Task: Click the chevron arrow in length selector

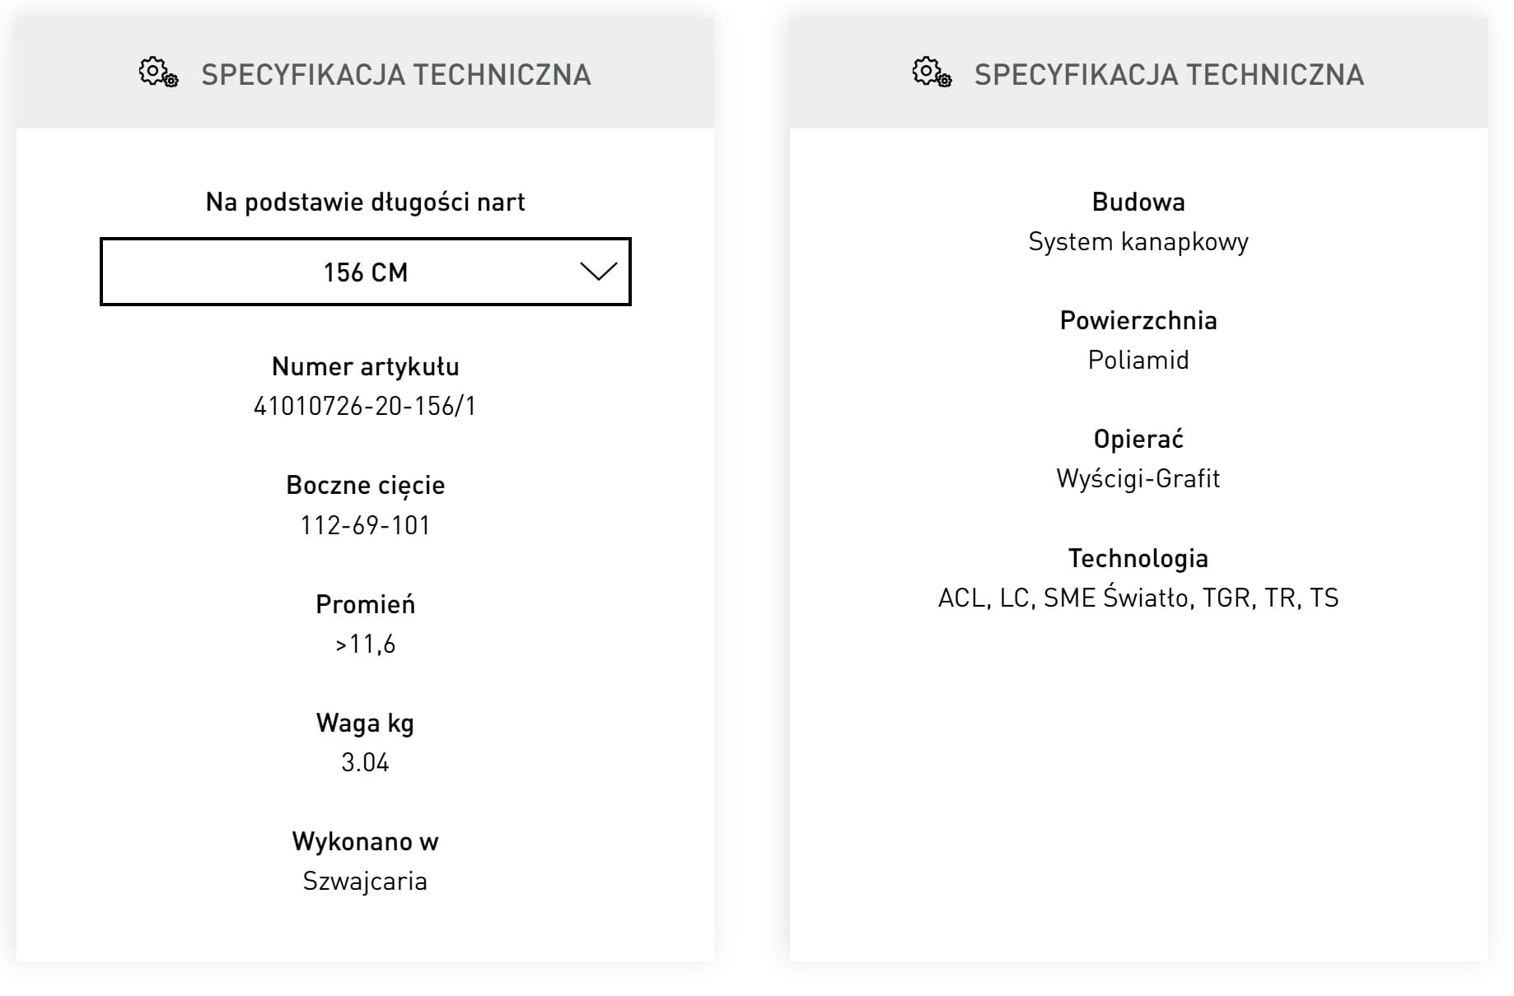Action: (x=598, y=272)
